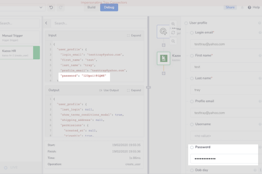Open Help from the question mark icon
The height and width of the screenshot is (174, 262).
249,7
